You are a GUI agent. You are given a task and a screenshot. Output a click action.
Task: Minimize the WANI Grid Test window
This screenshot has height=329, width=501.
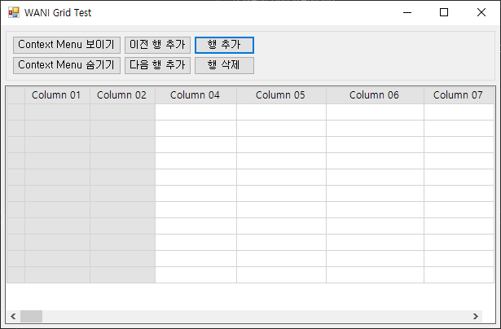407,12
